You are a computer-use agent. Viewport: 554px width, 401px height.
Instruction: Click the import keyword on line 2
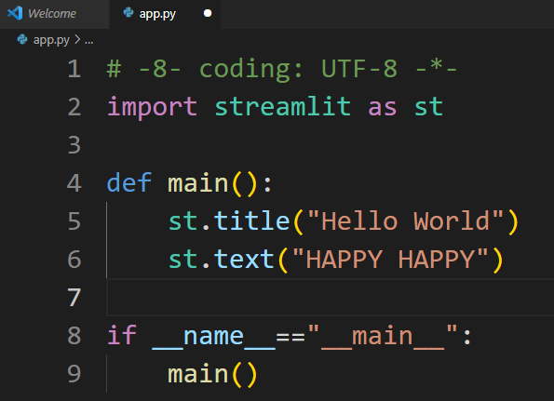(x=152, y=107)
